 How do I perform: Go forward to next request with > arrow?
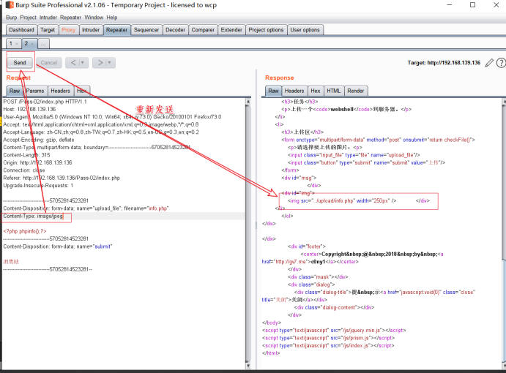(x=100, y=63)
